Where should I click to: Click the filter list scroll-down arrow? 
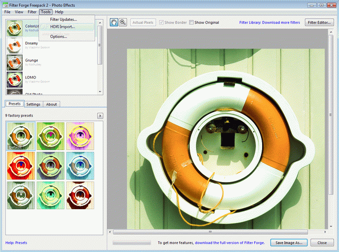pyautogui.click(x=100, y=92)
